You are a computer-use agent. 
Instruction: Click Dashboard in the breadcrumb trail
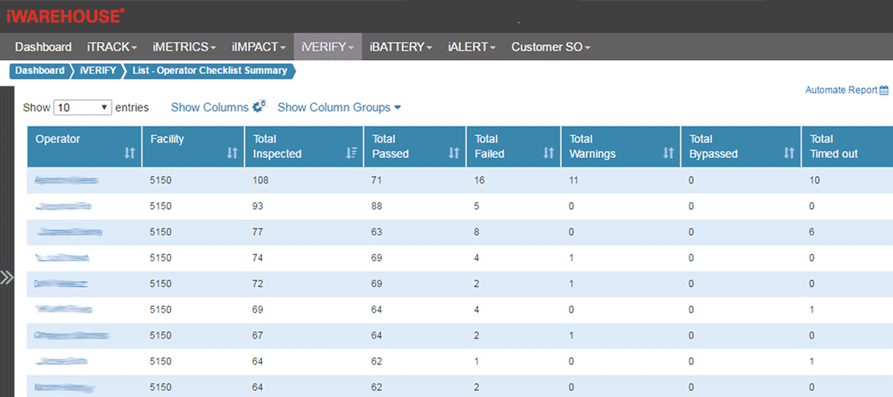pyautogui.click(x=40, y=71)
